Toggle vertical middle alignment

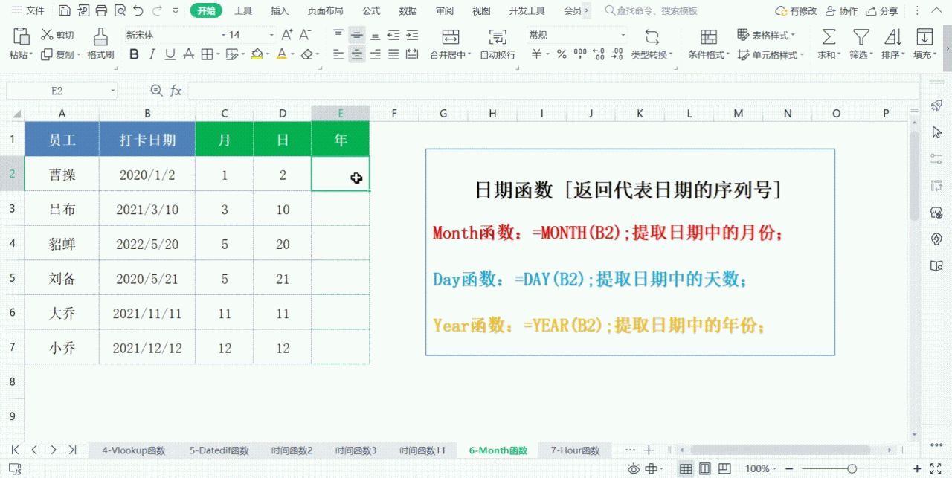(357, 35)
